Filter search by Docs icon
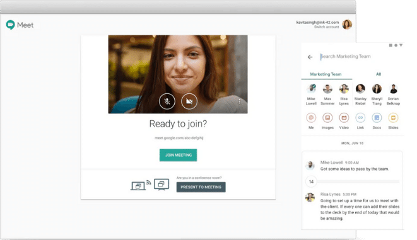The height and width of the screenshot is (240, 417). [x=377, y=118]
